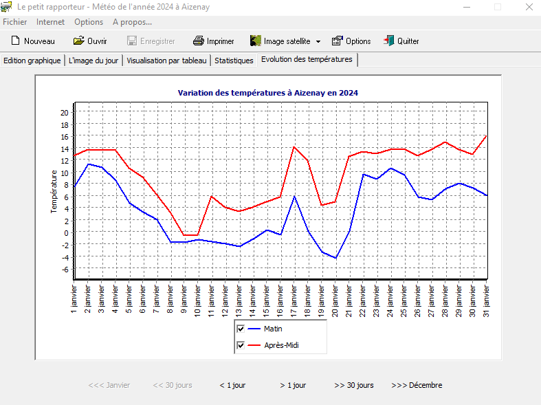Jump to Décembre with '>>> Décembre'
Screen dimensions: 541x405
tap(417, 385)
